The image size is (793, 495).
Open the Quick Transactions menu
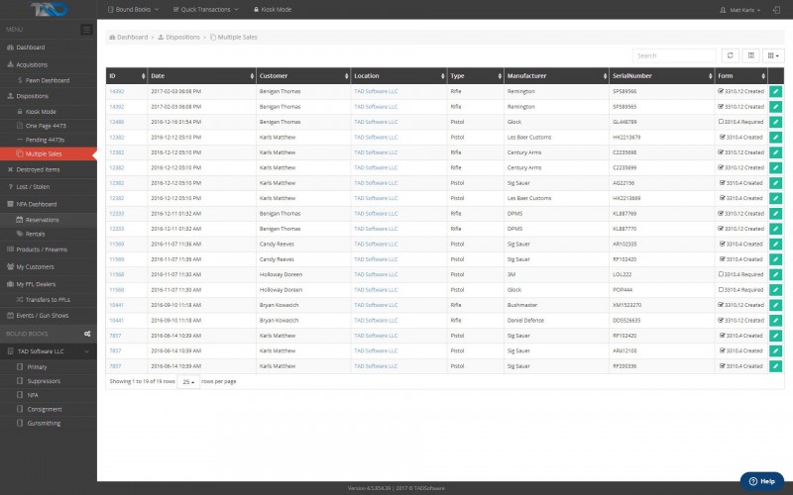click(x=203, y=9)
